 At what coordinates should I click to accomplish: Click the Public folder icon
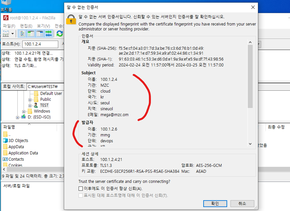pos(36,100)
